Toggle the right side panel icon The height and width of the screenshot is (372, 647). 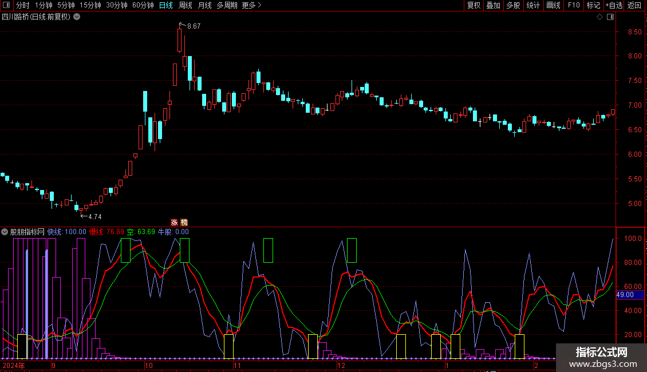point(610,17)
